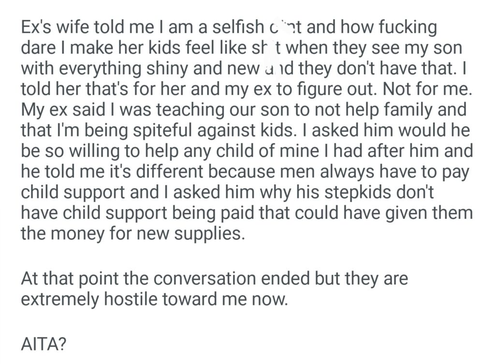The height and width of the screenshot is (364, 495).
Task: Click the "AITA?" text at the bottom
Action: click(x=44, y=344)
